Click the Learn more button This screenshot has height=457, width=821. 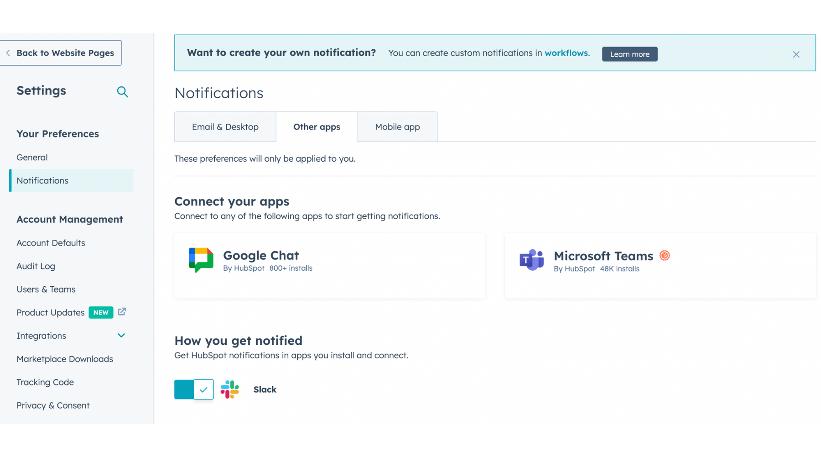pyautogui.click(x=629, y=54)
